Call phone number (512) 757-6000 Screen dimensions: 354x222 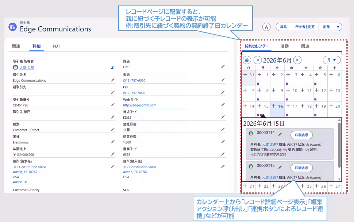[x=134, y=80]
